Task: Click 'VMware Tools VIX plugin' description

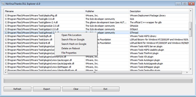Action: click(142, 57)
